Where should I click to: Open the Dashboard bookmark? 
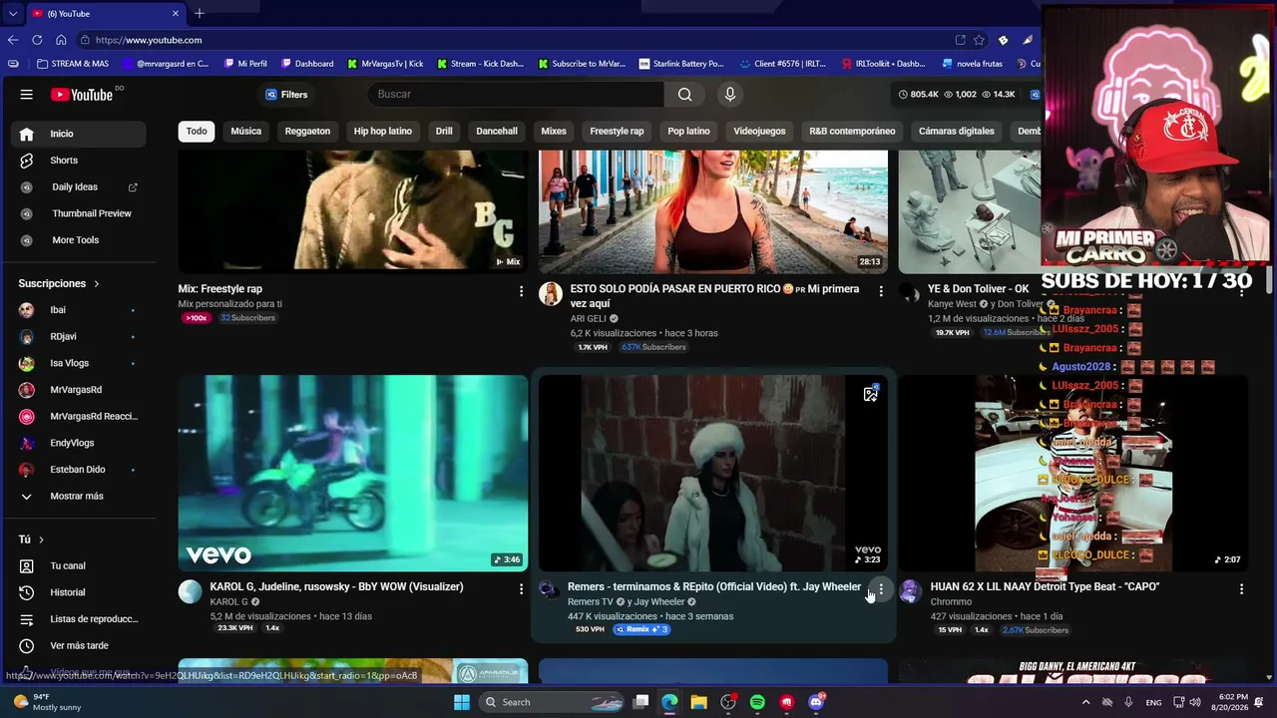click(x=307, y=64)
